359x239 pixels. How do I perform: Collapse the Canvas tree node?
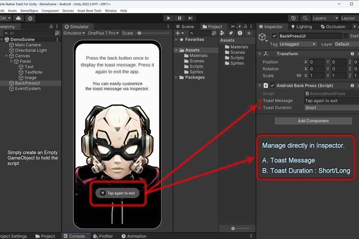6,56
